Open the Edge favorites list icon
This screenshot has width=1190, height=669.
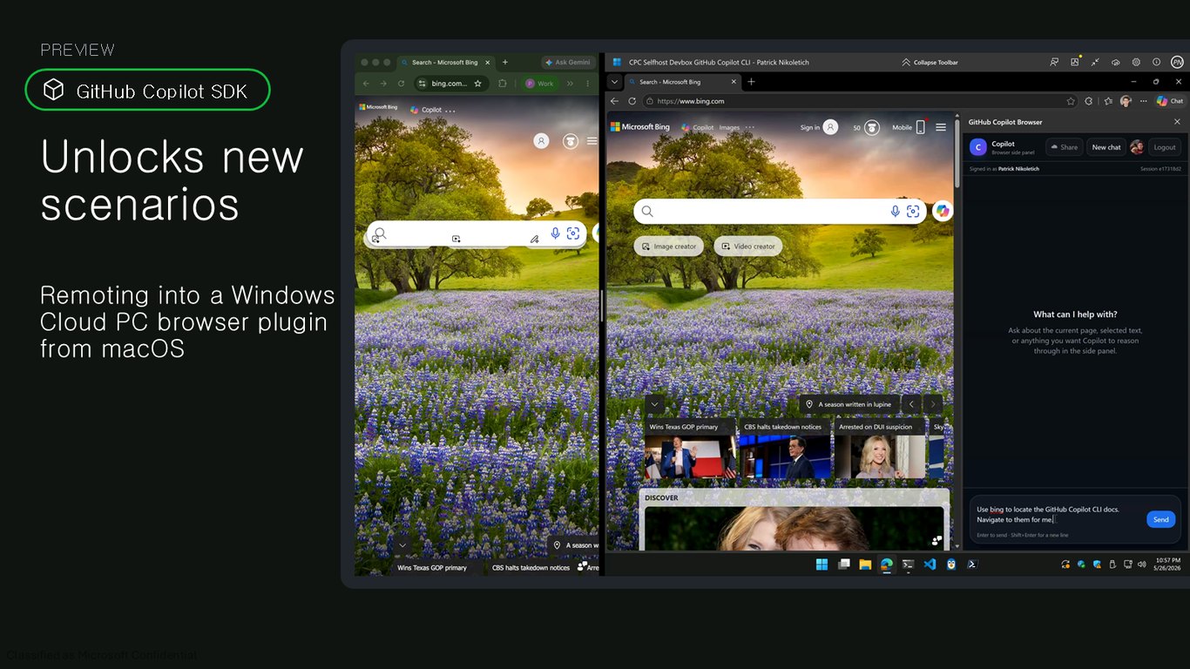pyautogui.click(x=1108, y=101)
